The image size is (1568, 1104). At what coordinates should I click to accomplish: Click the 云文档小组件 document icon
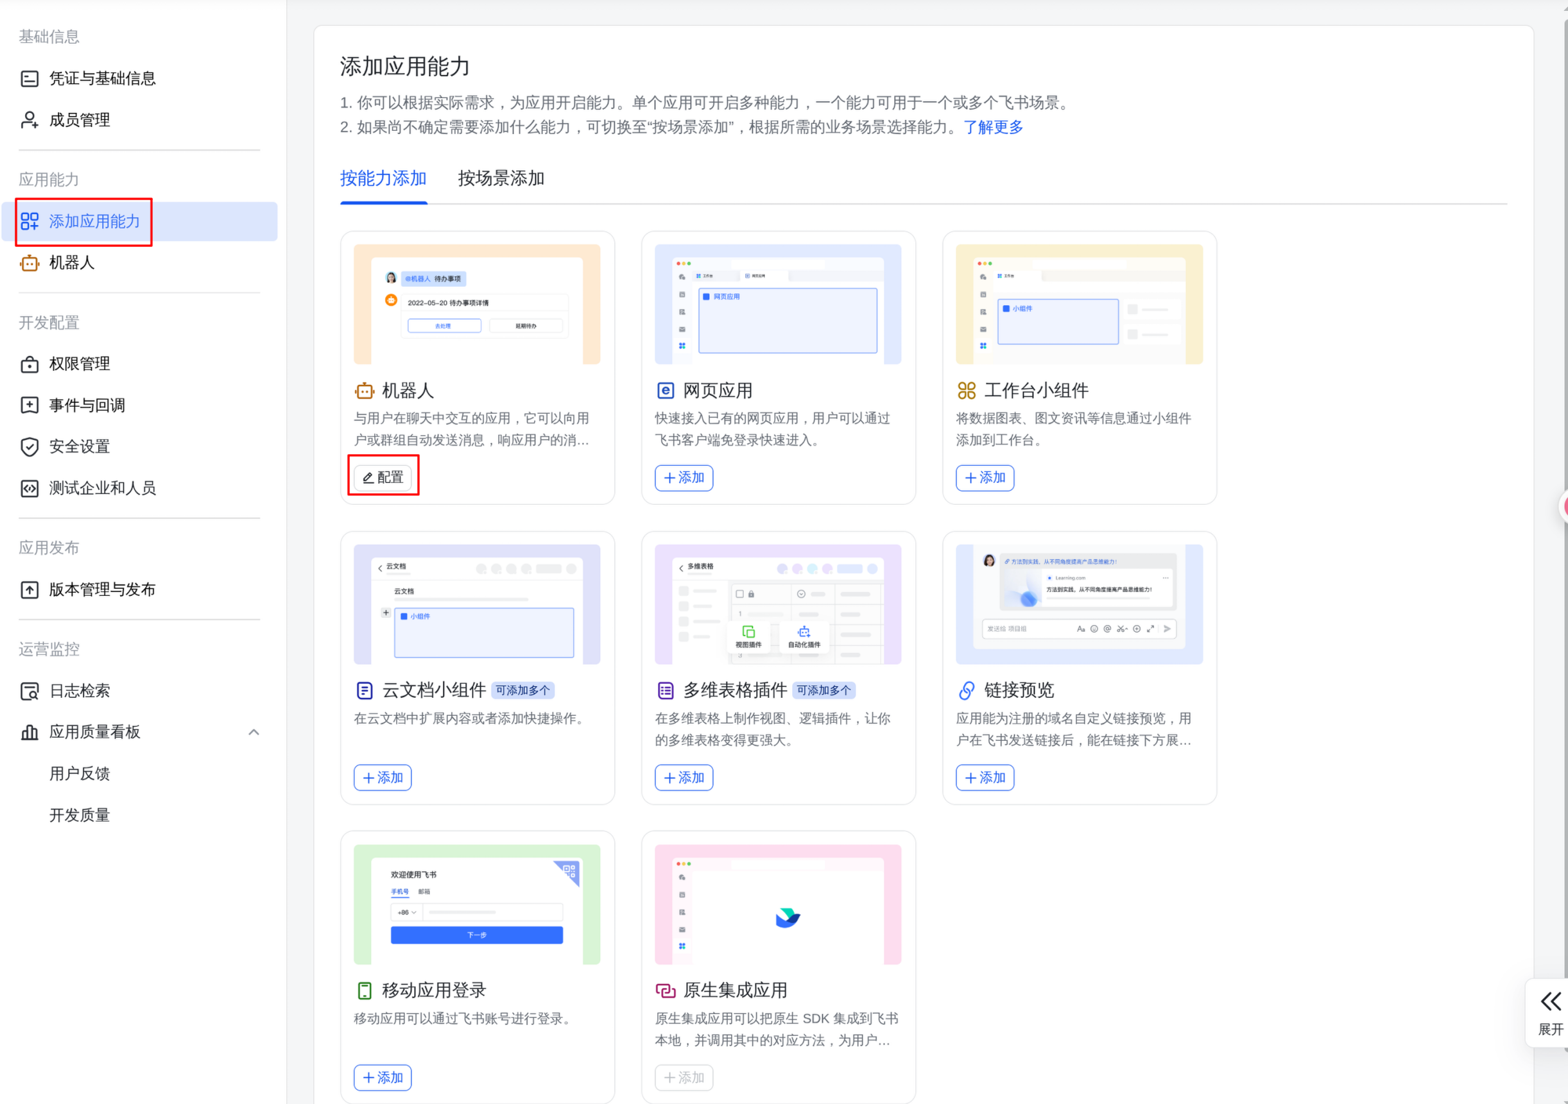pyautogui.click(x=365, y=690)
